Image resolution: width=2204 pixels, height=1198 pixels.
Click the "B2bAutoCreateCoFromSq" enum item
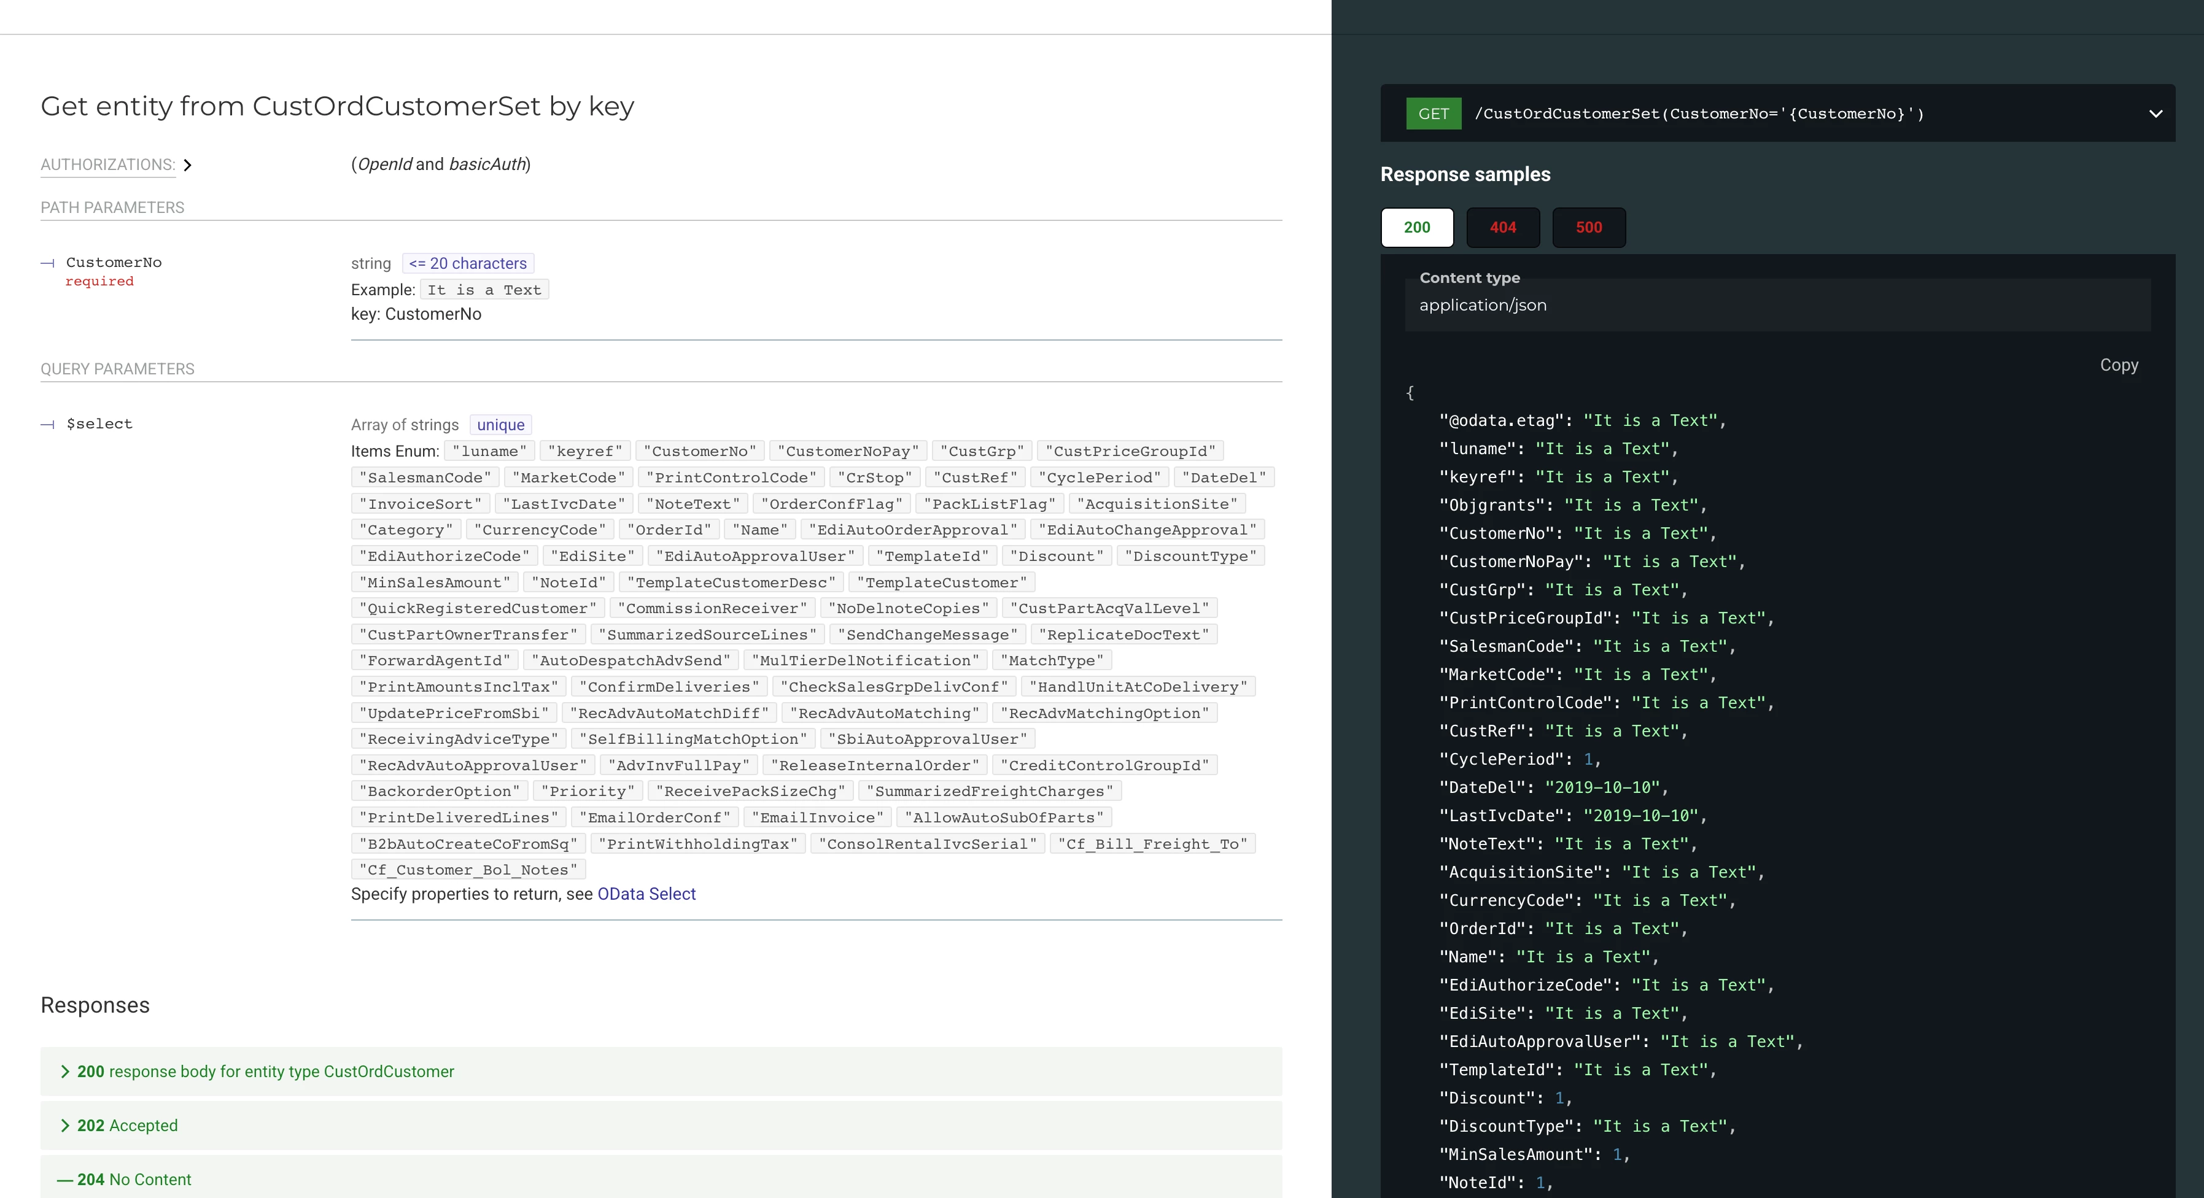pyautogui.click(x=468, y=844)
